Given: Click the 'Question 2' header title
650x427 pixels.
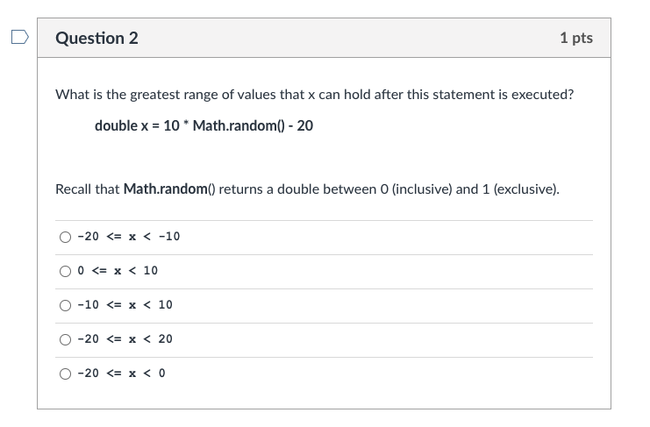Looking at the screenshot, I should pyautogui.click(x=96, y=38).
